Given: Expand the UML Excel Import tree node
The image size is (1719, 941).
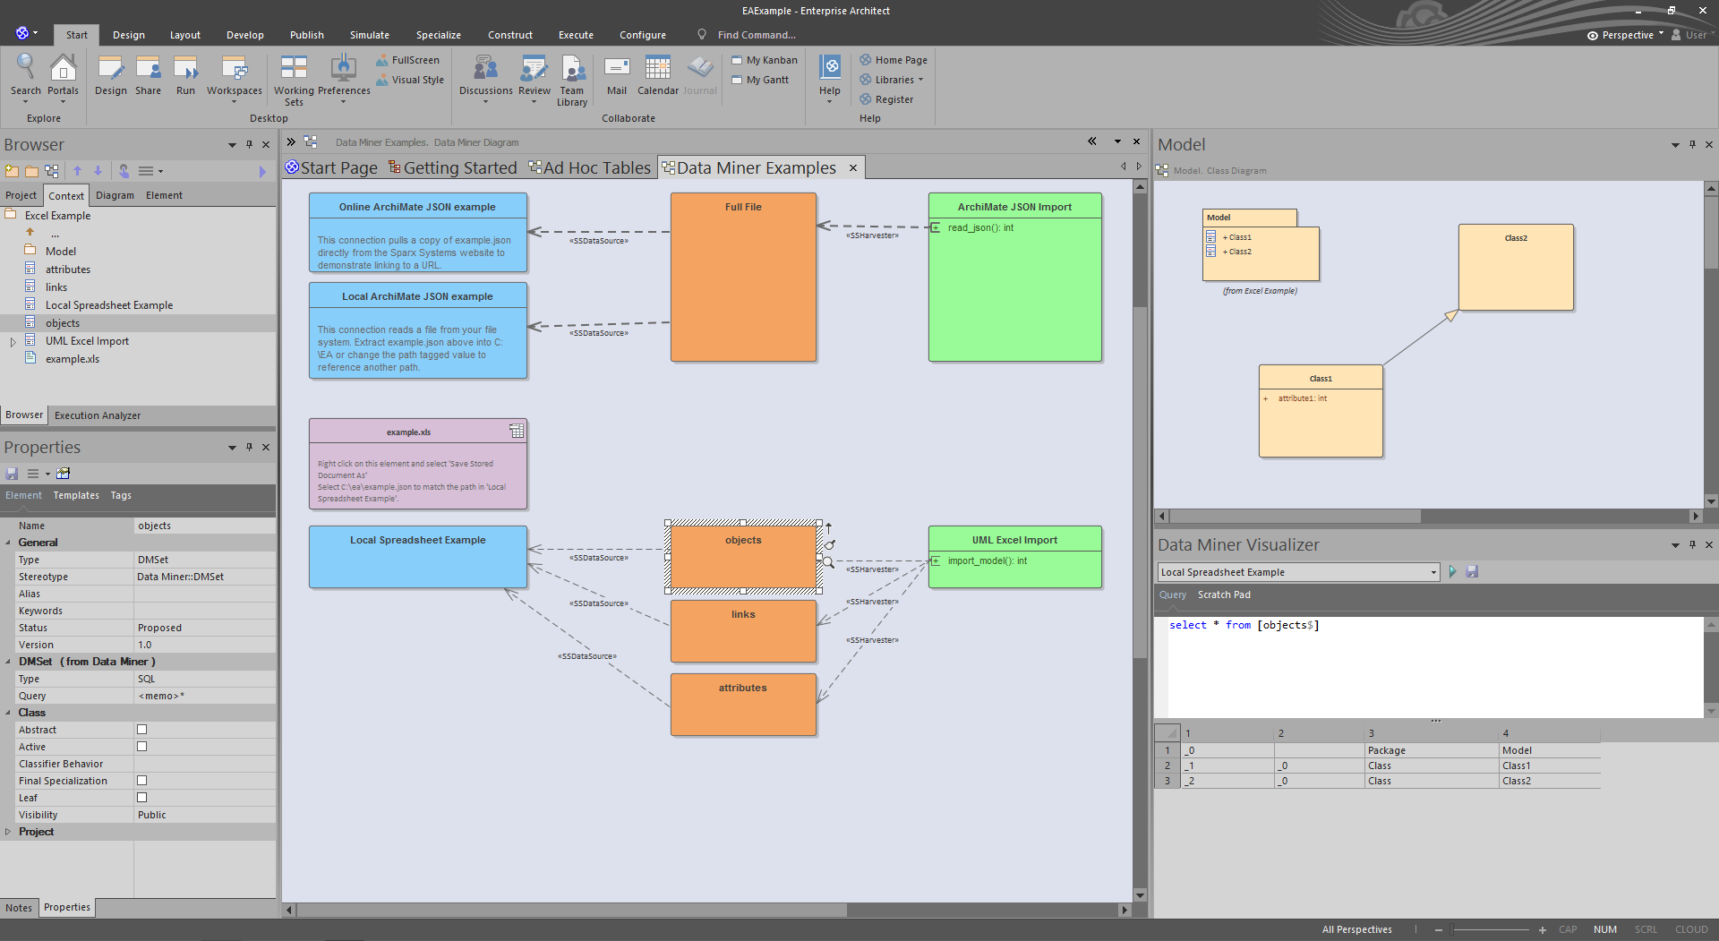Looking at the screenshot, I should point(13,342).
